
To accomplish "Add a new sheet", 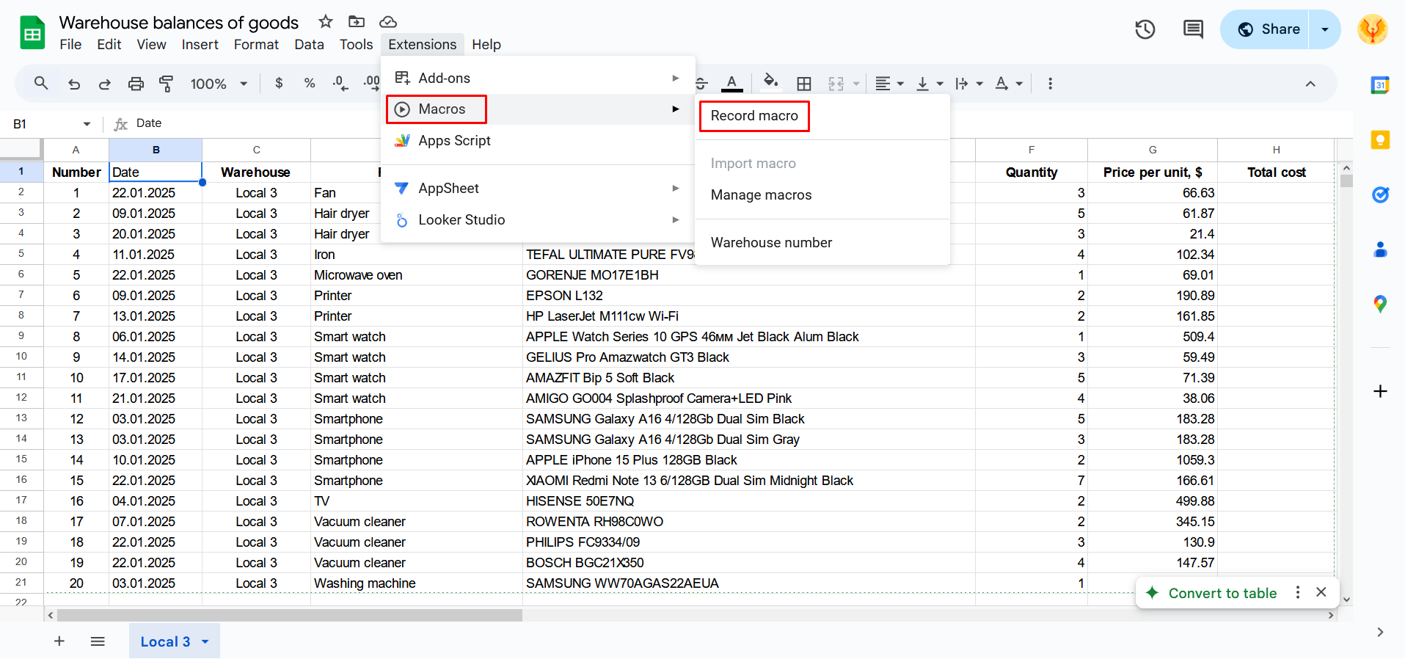I will 59,641.
